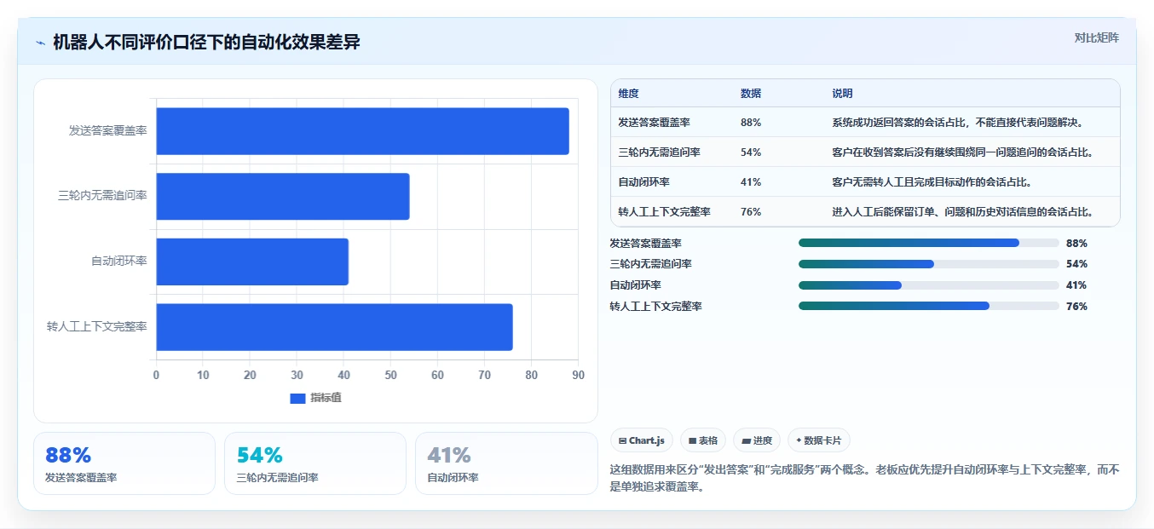Click the 自动闭环率 progress bar
Screen dimensions: 1154x529
coord(929,285)
